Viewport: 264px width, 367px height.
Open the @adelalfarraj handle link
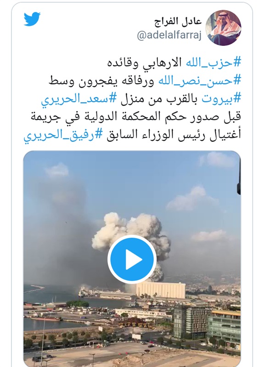click(x=169, y=36)
